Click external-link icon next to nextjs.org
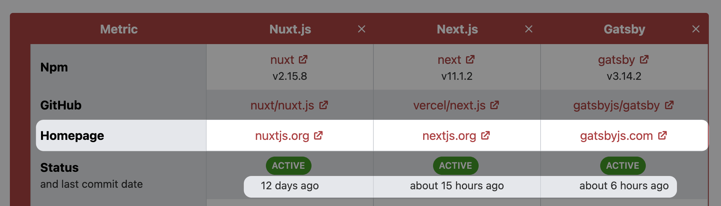 pos(485,135)
